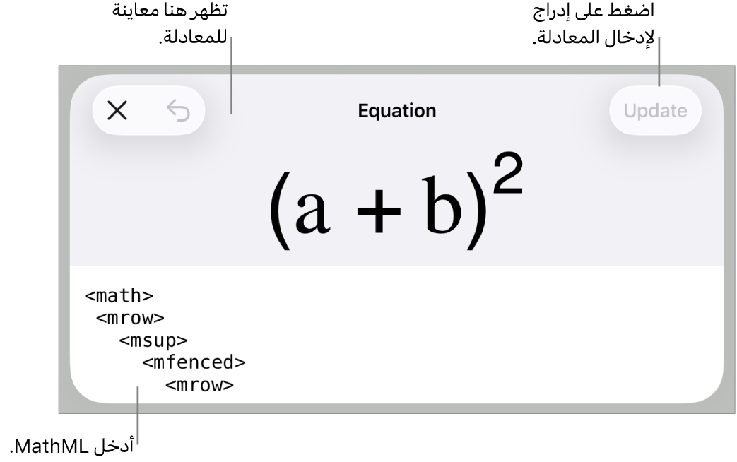Select the <msup> line of MathML
Screen dimensions: 737x462
[x=152, y=340]
